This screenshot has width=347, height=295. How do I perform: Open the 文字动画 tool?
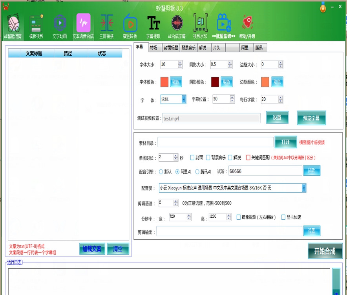60,24
